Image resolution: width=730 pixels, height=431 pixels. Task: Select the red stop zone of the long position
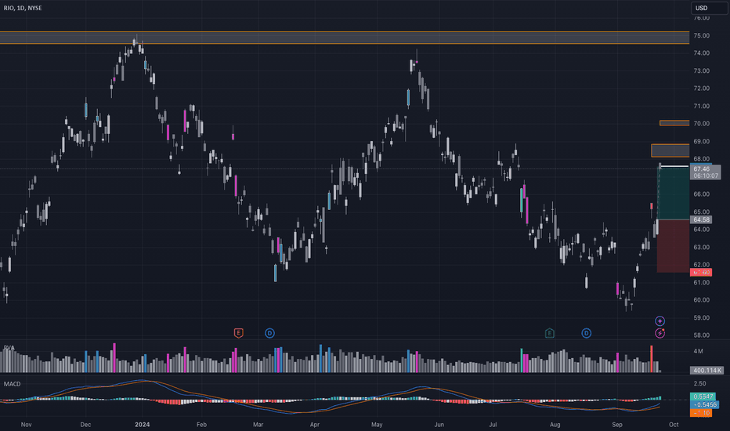[673, 246]
